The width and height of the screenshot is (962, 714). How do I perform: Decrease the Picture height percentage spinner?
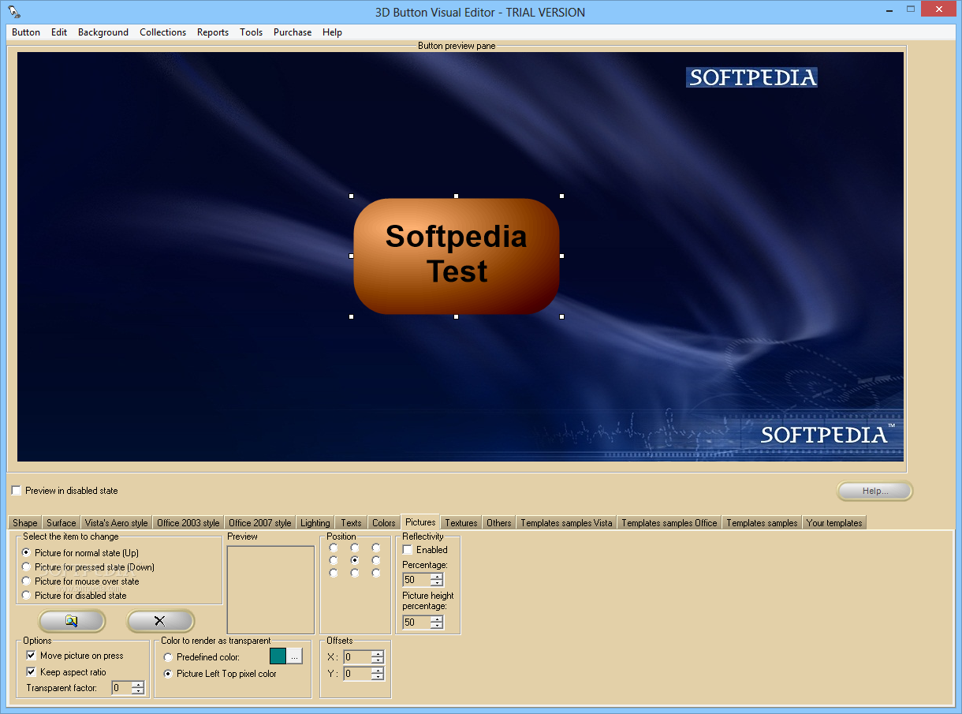tap(437, 626)
